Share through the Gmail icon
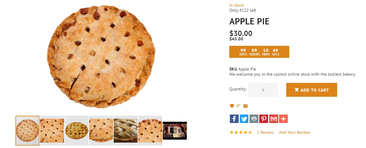Image resolution: width=366 pixels, height=148 pixels. point(274,119)
